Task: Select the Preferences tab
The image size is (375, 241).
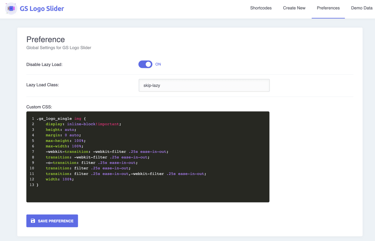Action: [328, 8]
